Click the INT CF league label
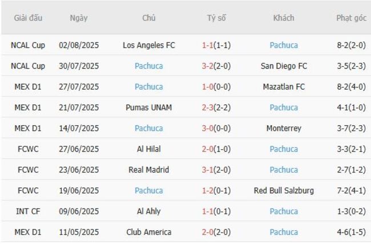The image size is (371, 244). [x=28, y=211]
